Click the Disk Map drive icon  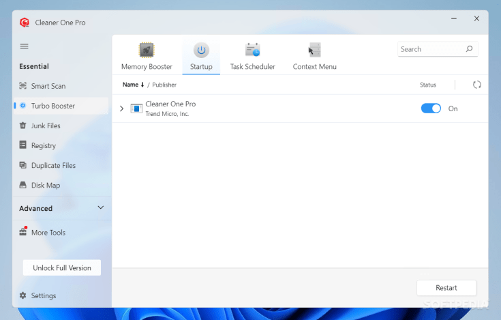pos(23,185)
